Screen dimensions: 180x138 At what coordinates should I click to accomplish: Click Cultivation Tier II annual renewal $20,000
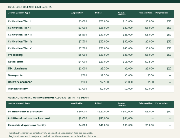pyautogui.click(x=128, y=28)
